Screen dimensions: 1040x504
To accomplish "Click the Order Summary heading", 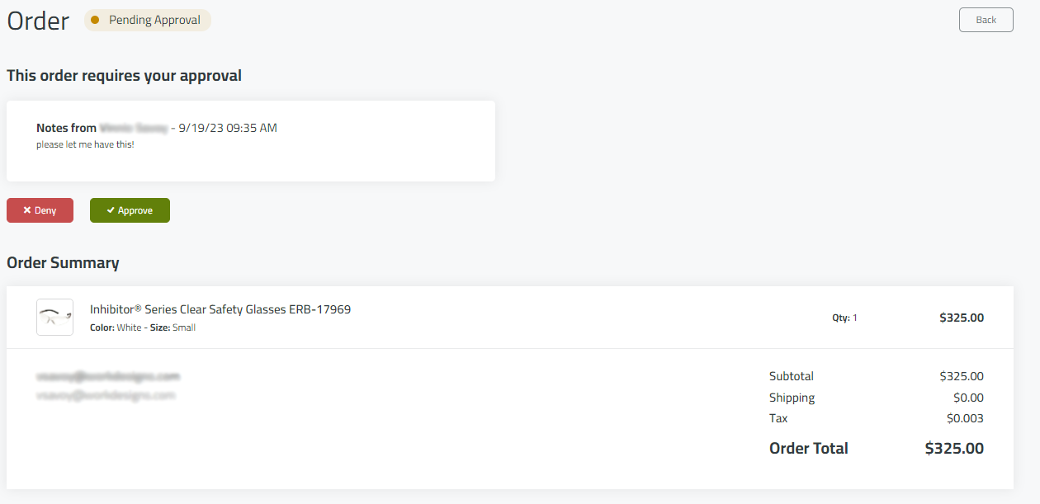I will (63, 262).
